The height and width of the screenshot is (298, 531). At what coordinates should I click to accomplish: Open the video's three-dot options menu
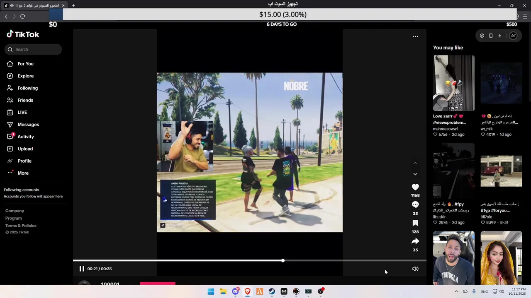(x=415, y=36)
